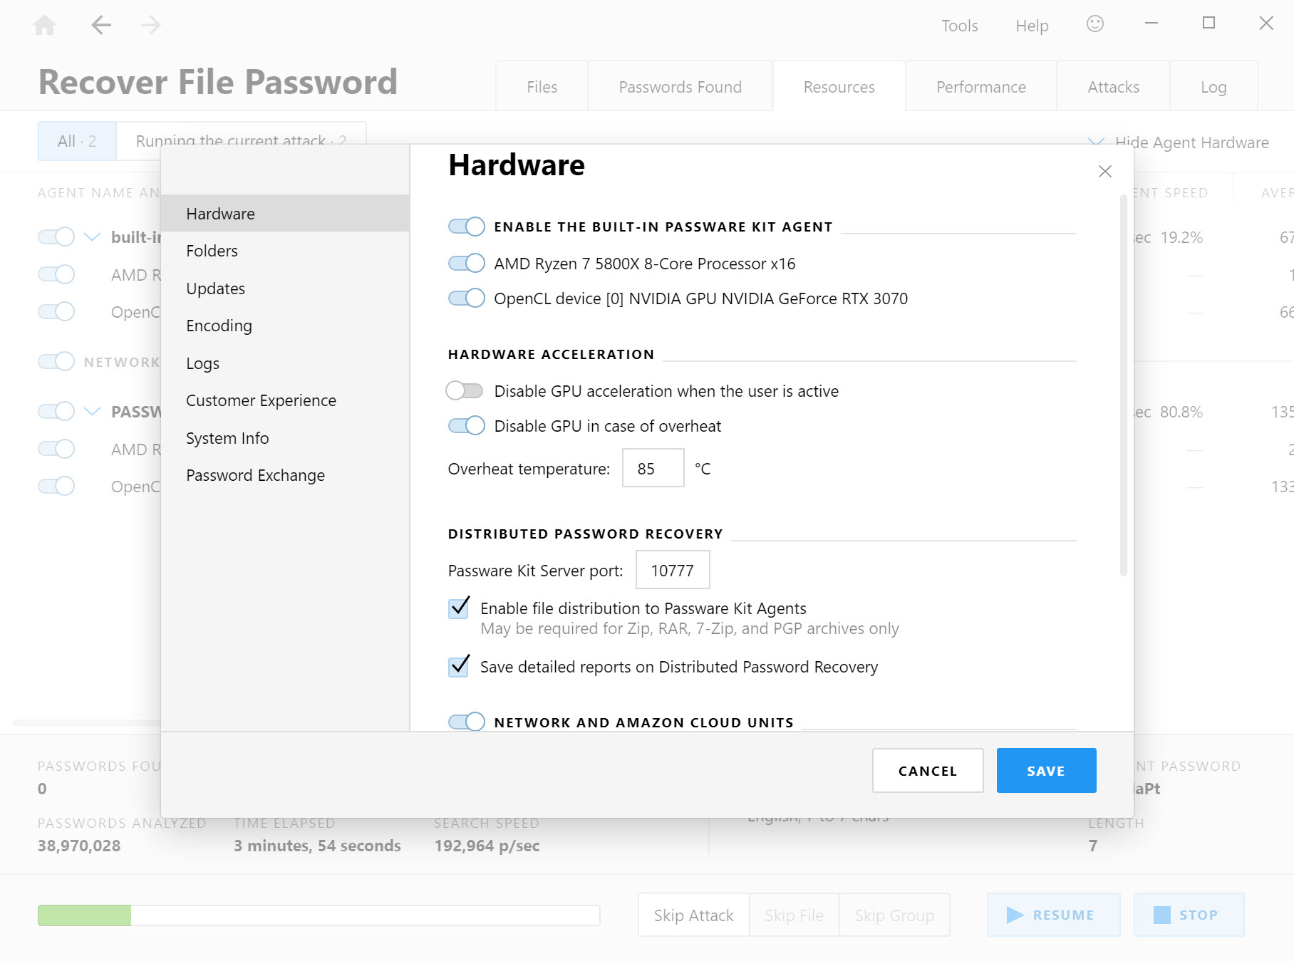Edit the overheat temperature value
1294x961 pixels.
[652, 467]
